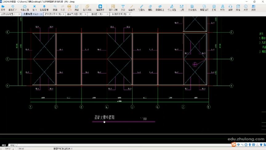The image size is (266, 150).
Task: Select the eraser delete tool
Action: [x=150, y=8]
